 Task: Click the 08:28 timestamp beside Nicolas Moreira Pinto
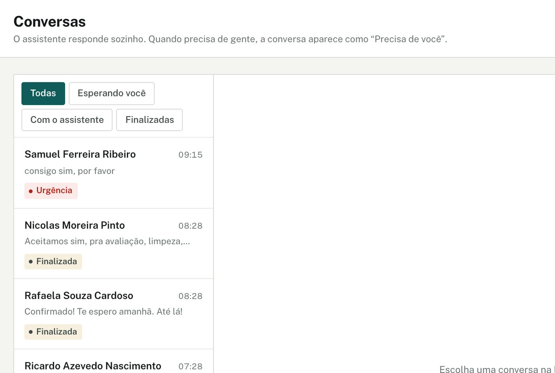tap(190, 226)
